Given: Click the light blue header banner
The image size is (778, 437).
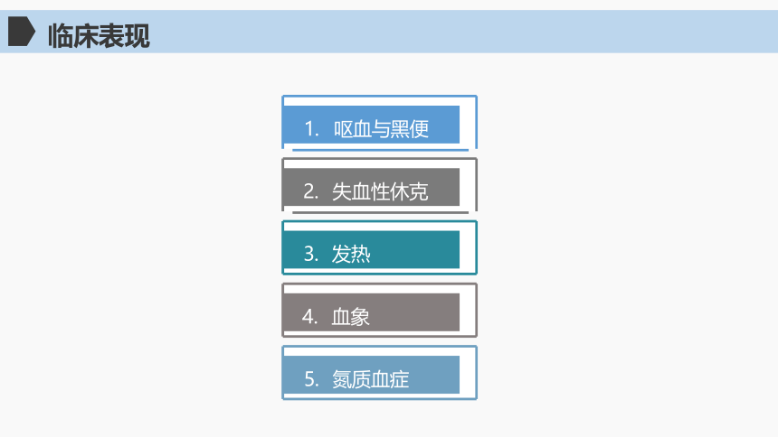Looking at the screenshot, I should tap(389, 32).
